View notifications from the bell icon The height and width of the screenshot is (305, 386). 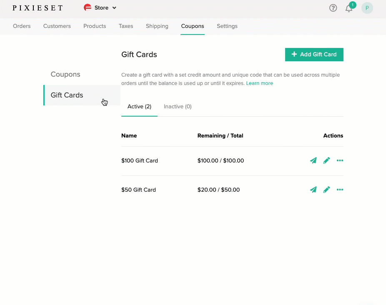coord(349,8)
